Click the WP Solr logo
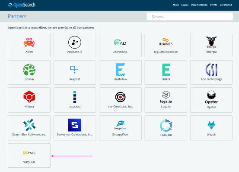This screenshot has width=239, height=172. (x=29, y=153)
